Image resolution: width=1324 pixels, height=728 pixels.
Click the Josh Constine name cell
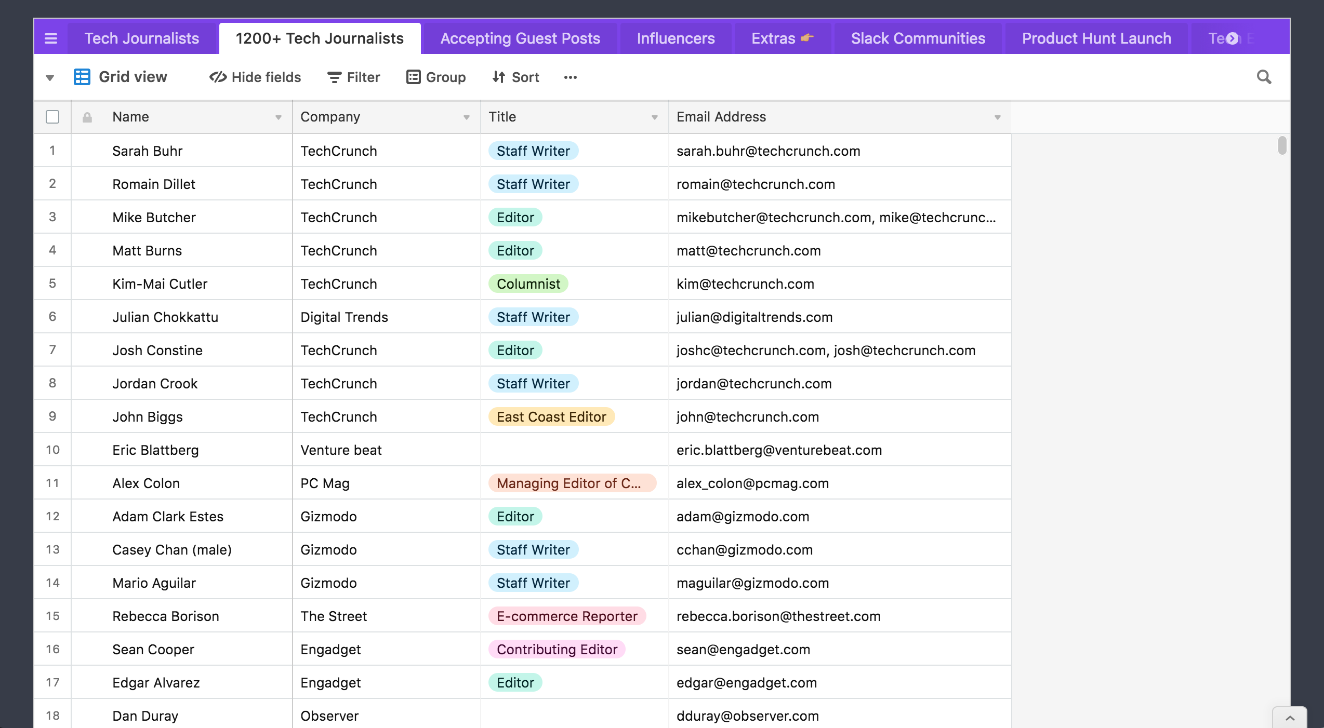click(182, 350)
